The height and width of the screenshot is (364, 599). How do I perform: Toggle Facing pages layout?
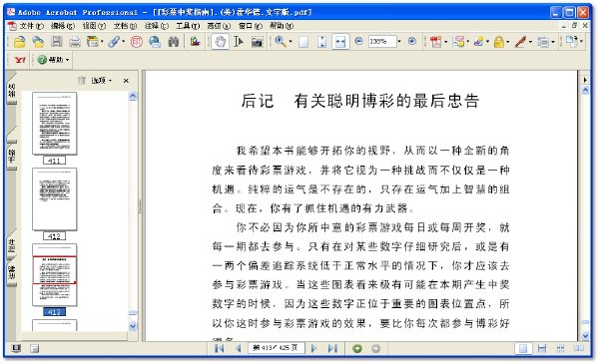coord(579,348)
